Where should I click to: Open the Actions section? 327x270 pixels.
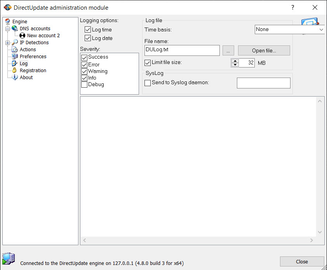click(x=28, y=49)
